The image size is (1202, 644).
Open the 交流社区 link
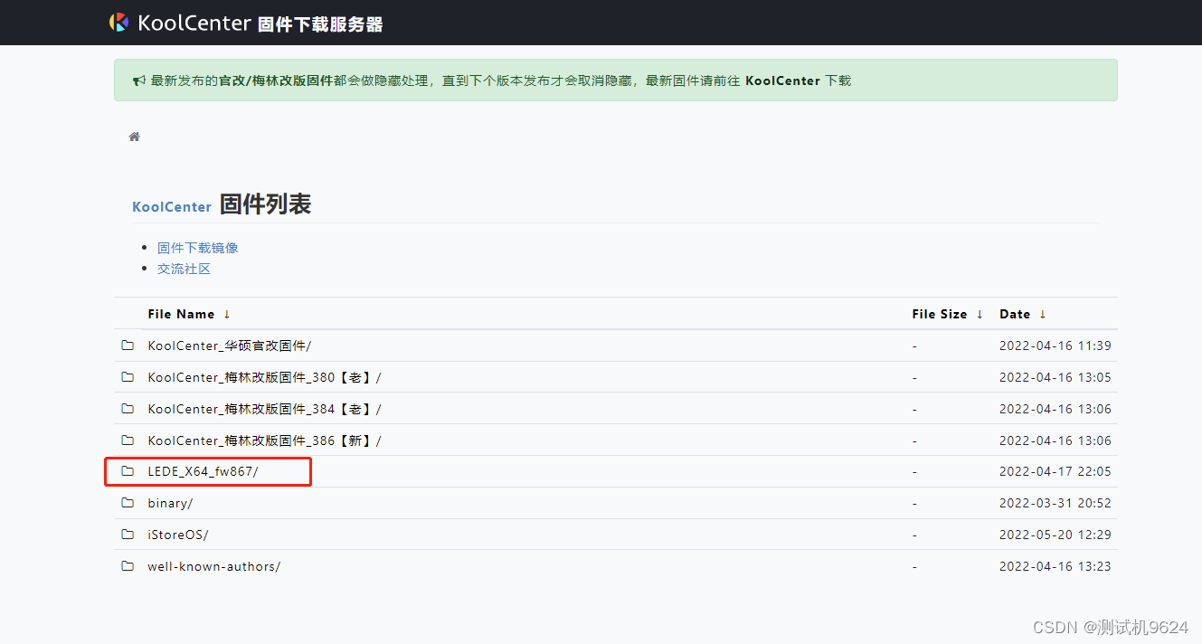185,269
